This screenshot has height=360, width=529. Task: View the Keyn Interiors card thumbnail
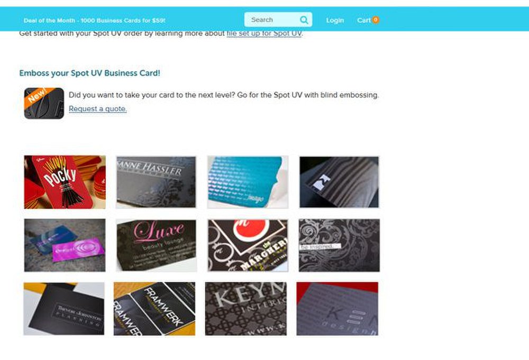246,309
